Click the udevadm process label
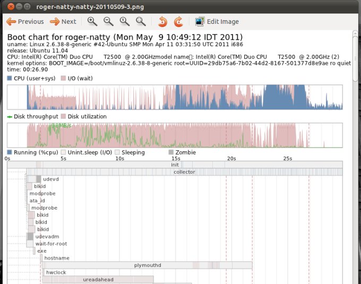This screenshot has width=361, height=284. pyautogui.click(x=47, y=237)
